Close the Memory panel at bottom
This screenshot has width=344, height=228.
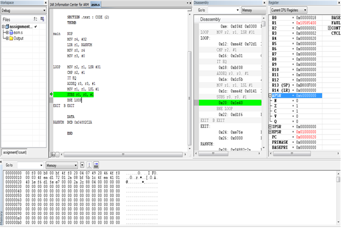click(x=1, y=162)
